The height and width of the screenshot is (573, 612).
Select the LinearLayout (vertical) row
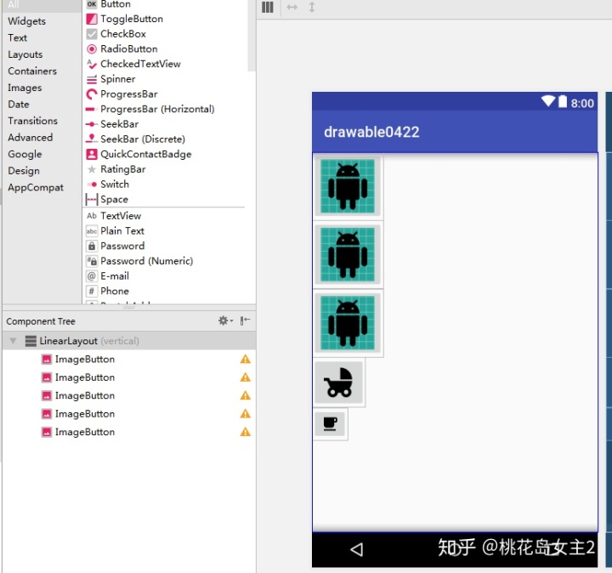click(x=129, y=341)
